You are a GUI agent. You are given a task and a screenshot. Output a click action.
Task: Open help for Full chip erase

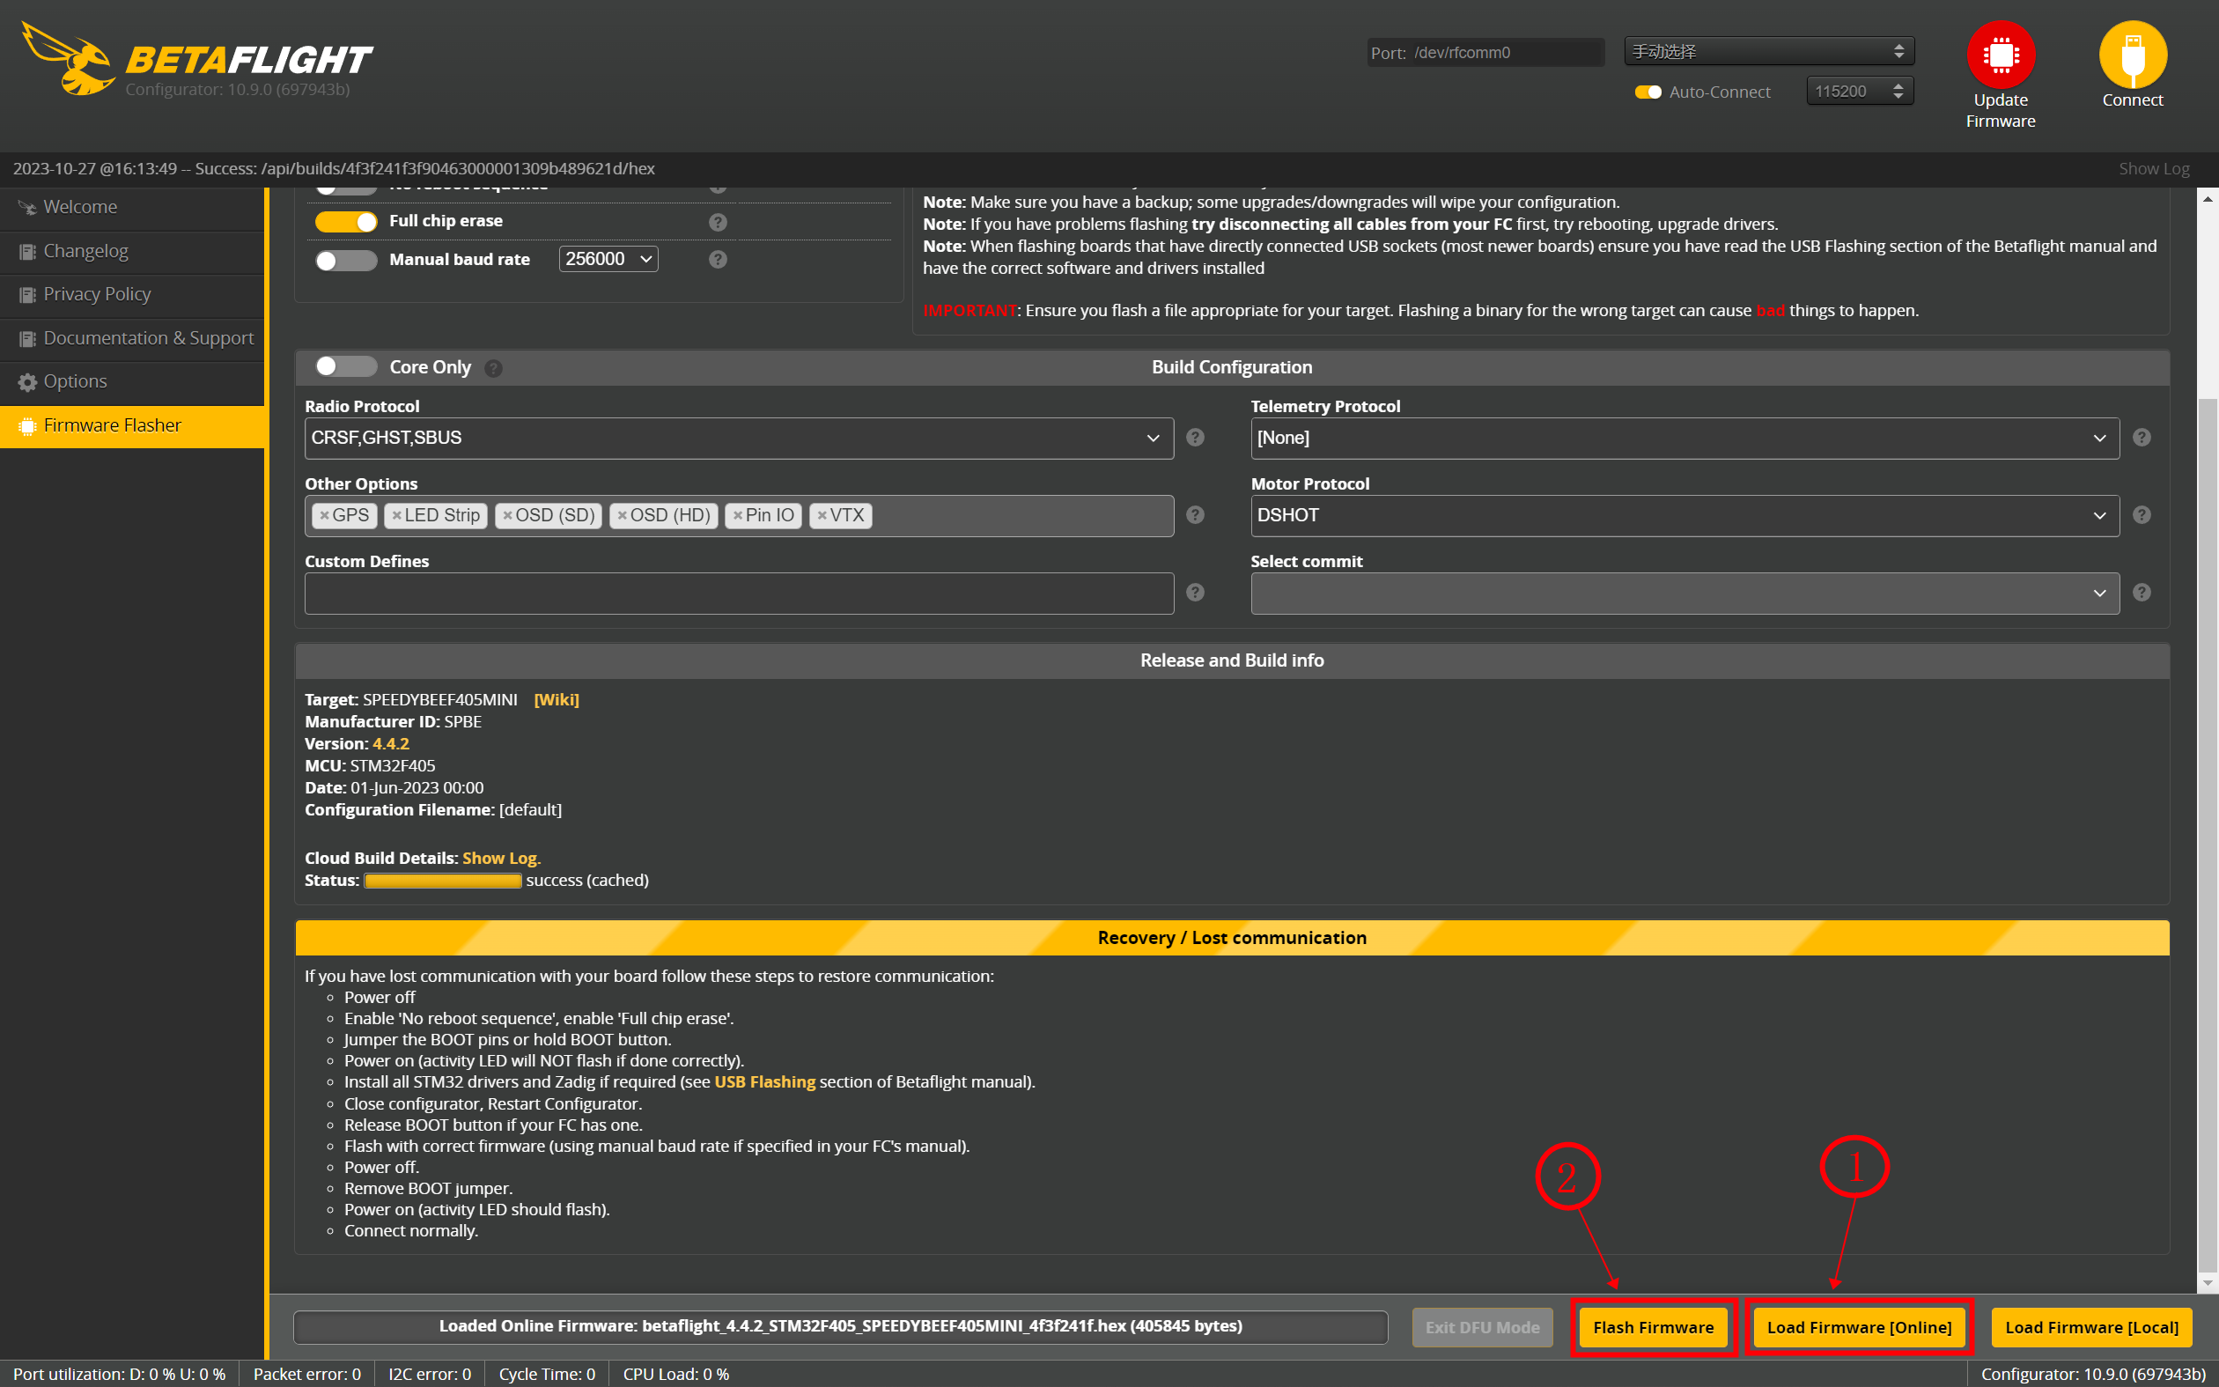pyautogui.click(x=718, y=222)
